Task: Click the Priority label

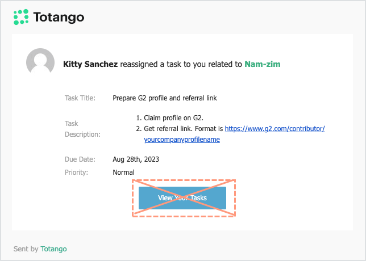Action: coord(76,172)
